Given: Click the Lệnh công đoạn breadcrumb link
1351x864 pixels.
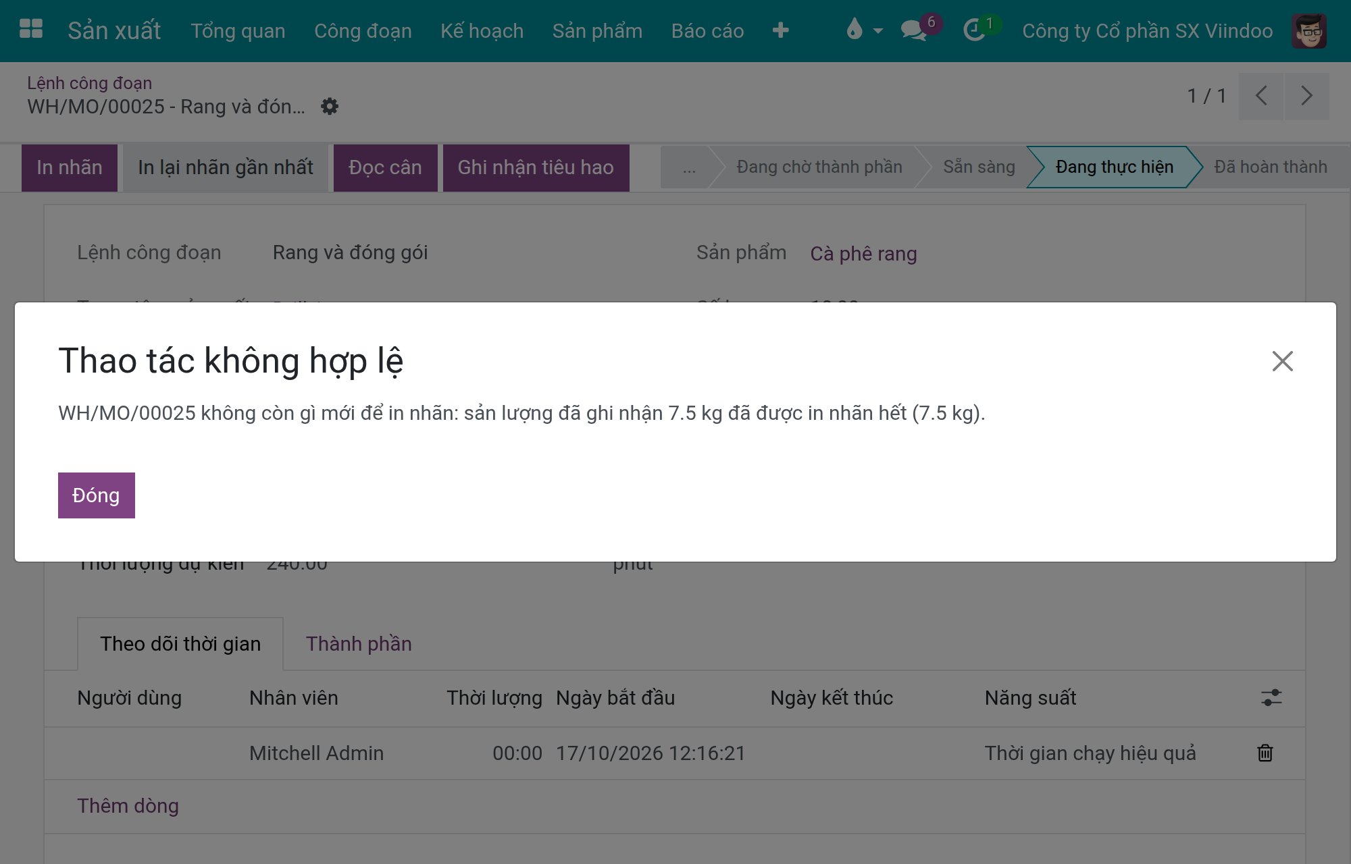Looking at the screenshot, I should (89, 83).
